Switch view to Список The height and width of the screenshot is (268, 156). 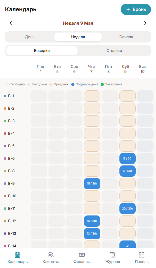point(126,37)
